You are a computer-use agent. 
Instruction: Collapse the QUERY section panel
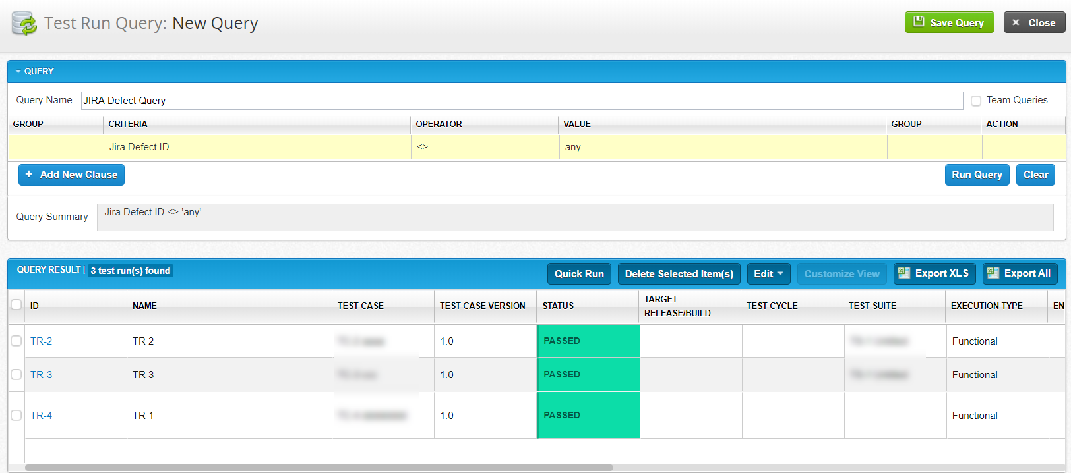pos(18,71)
